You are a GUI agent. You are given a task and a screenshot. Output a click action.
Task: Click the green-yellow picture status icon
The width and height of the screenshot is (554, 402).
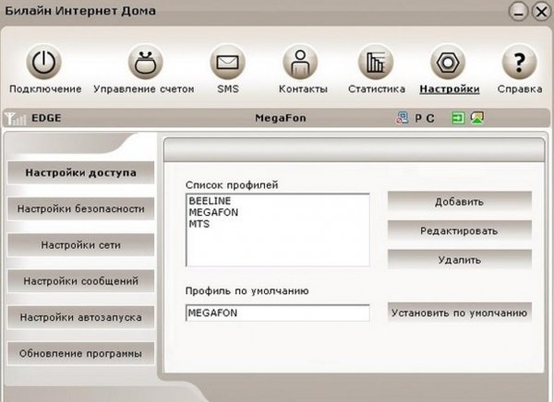[x=477, y=118]
